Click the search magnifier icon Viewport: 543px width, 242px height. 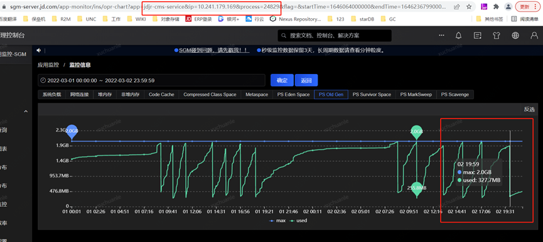tap(283, 36)
